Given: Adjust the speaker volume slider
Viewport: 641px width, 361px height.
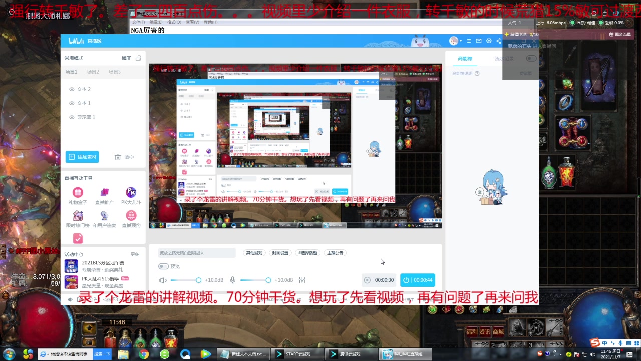Looking at the screenshot, I should [x=185, y=280].
